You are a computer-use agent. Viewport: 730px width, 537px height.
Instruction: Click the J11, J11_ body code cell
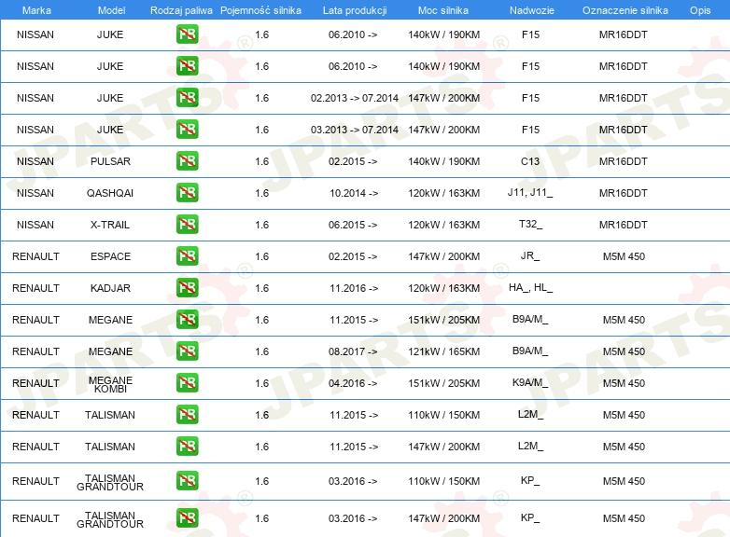(530, 192)
